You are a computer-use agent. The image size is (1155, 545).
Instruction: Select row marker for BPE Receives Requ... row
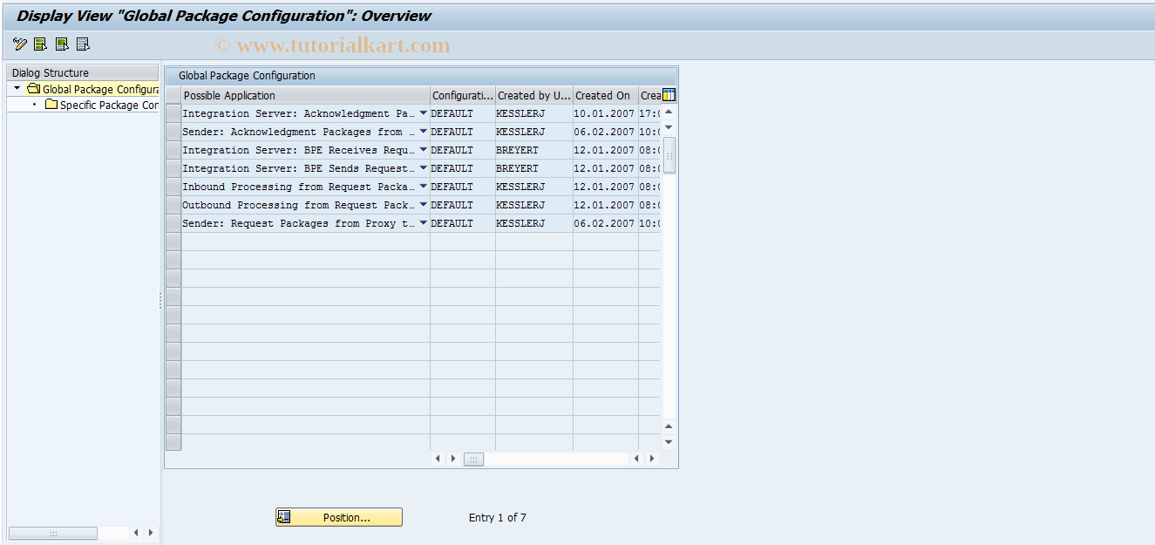[173, 150]
